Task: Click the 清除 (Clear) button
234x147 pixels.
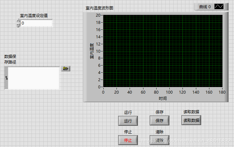Action: tap(160, 140)
